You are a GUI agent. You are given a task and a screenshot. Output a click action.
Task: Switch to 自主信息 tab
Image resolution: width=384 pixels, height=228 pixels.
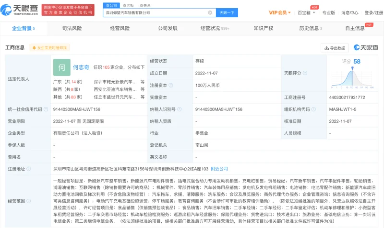pyautogui.click(x=355, y=28)
